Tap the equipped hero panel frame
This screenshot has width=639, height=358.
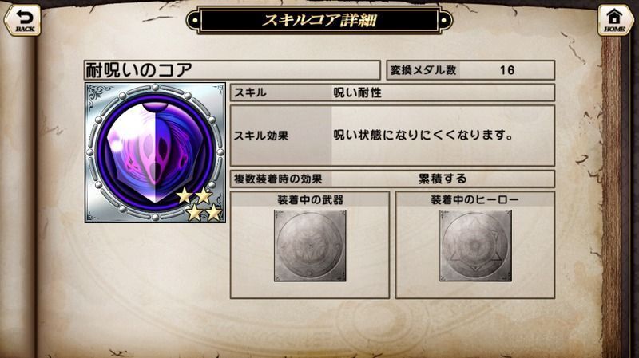(475, 245)
